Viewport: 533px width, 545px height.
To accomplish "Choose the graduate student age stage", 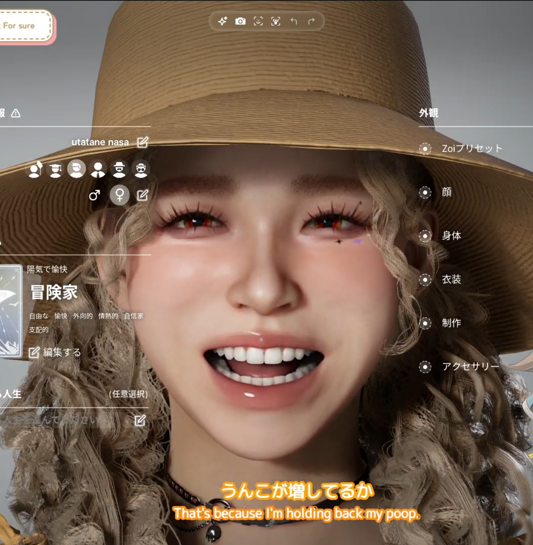I will point(55,170).
